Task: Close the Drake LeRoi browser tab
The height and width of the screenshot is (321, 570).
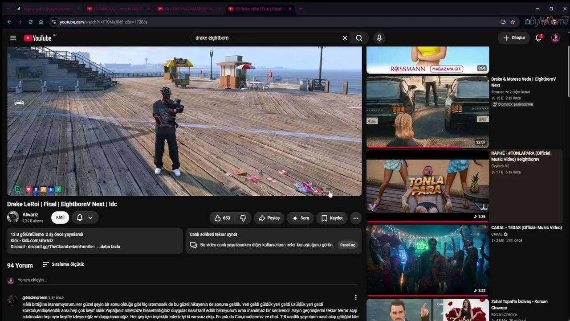Action: coord(290,9)
